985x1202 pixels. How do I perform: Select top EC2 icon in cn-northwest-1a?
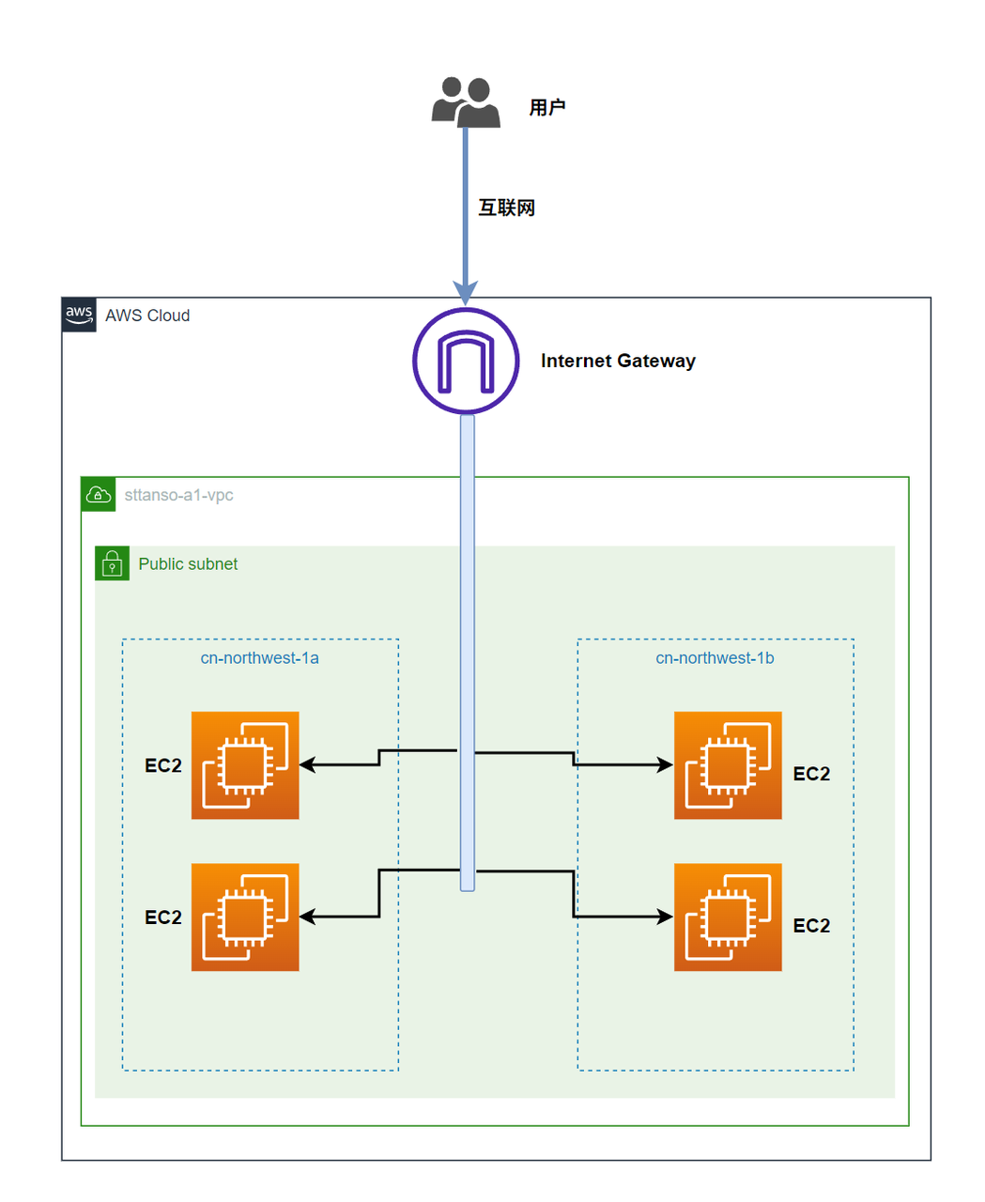coord(245,765)
